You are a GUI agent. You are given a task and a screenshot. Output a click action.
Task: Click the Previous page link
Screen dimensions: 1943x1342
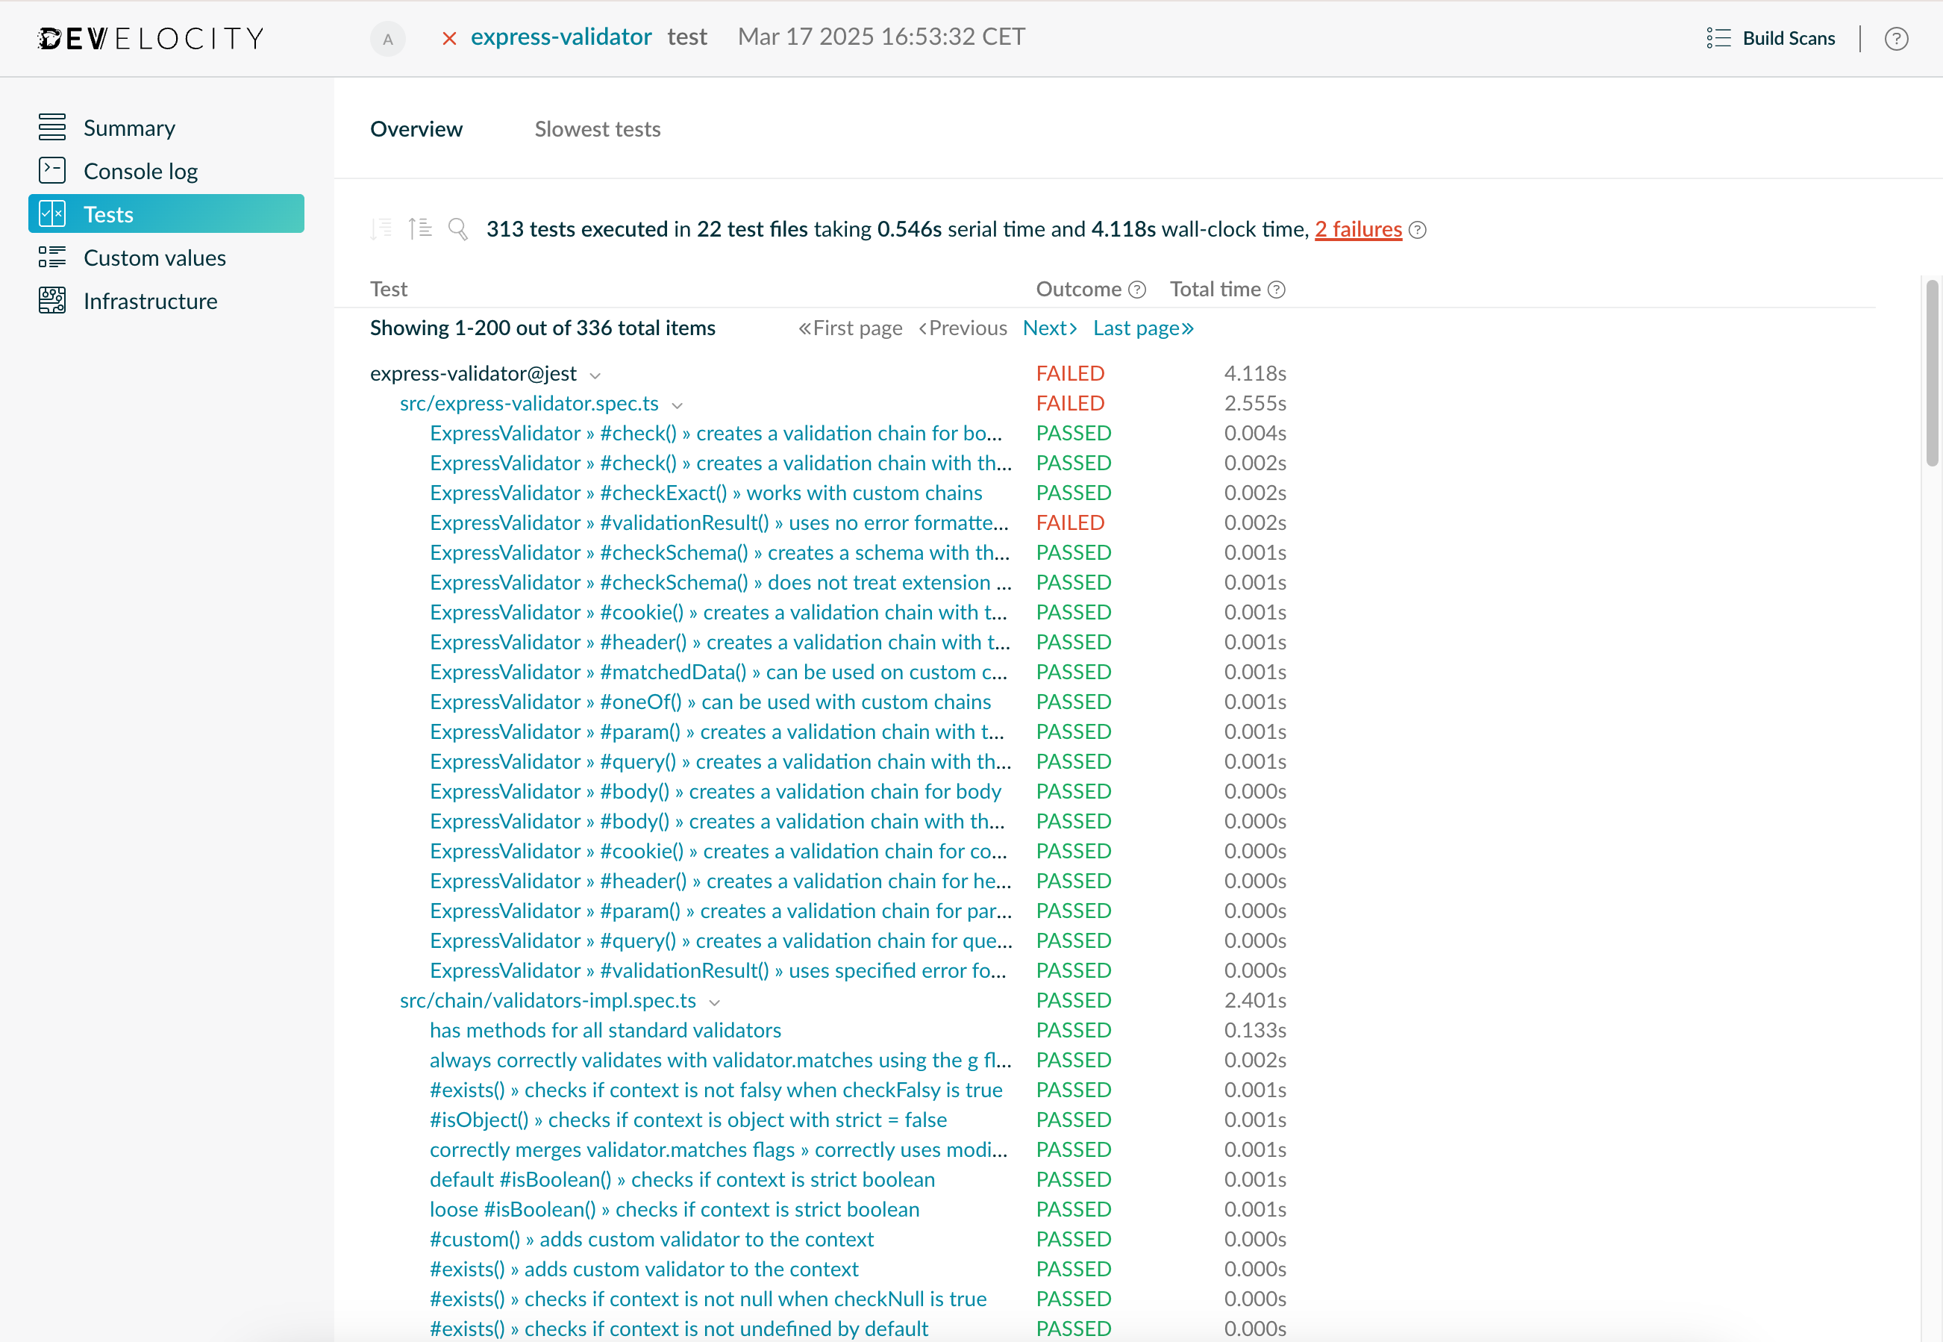pos(963,328)
